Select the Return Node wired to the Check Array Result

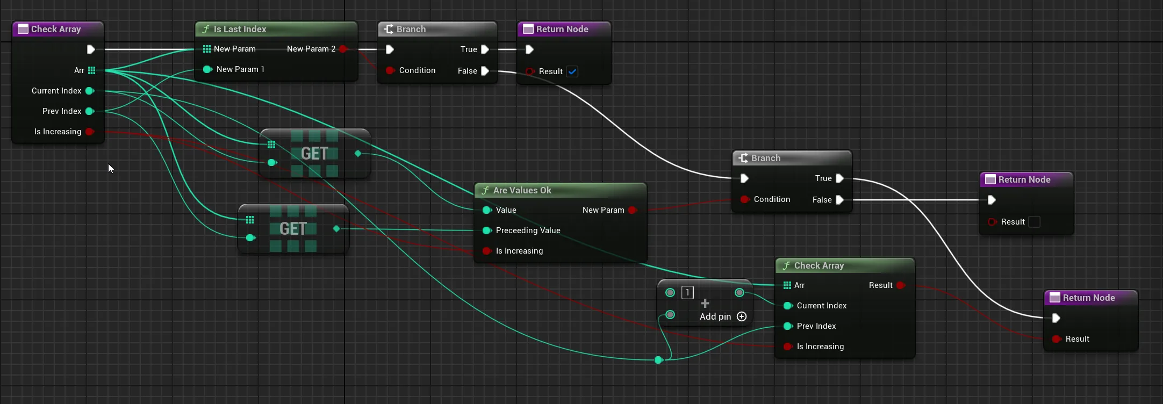tap(1089, 298)
